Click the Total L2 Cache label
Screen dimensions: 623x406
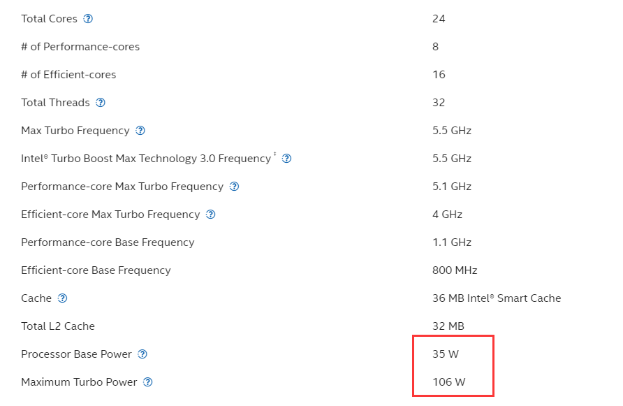click(58, 326)
